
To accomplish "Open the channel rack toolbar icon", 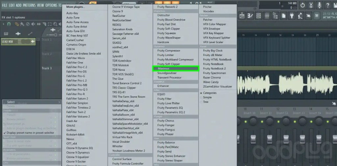I will [259, 16].
